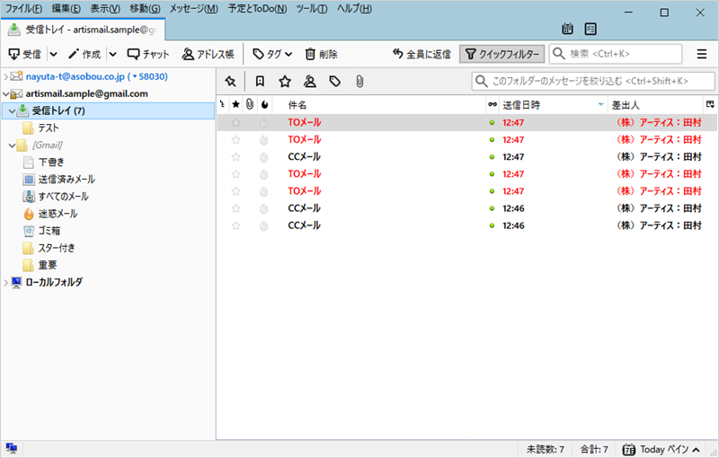Open the 下書き drafts folder
719x458 pixels.
[x=51, y=163]
